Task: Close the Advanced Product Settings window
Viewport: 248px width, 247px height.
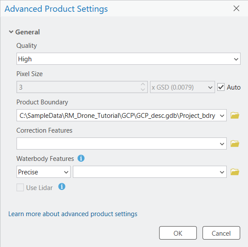Action: tap(236, 8)
